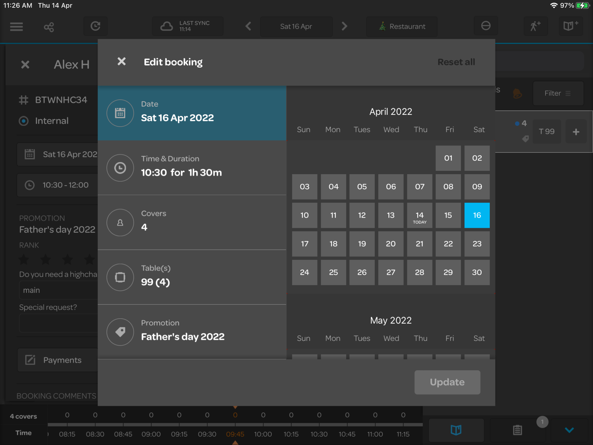Close the Edit booking dialog
Viewport: 593px width, 445px height.
[122, 62]
